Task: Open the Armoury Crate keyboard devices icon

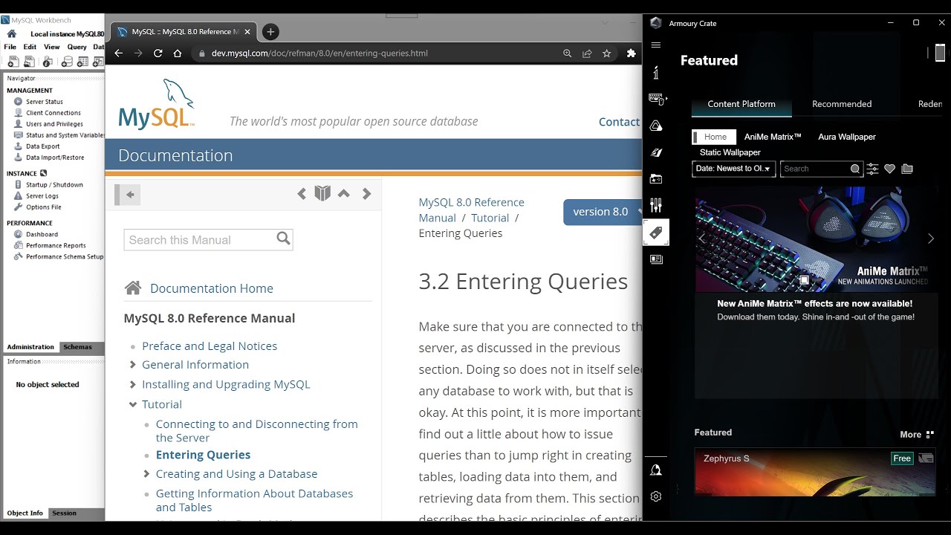Action: tap(656, 98)
